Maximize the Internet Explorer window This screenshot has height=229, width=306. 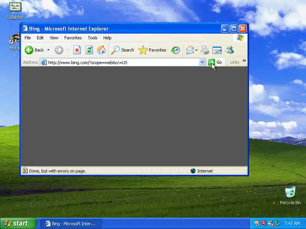coord(234,29)
